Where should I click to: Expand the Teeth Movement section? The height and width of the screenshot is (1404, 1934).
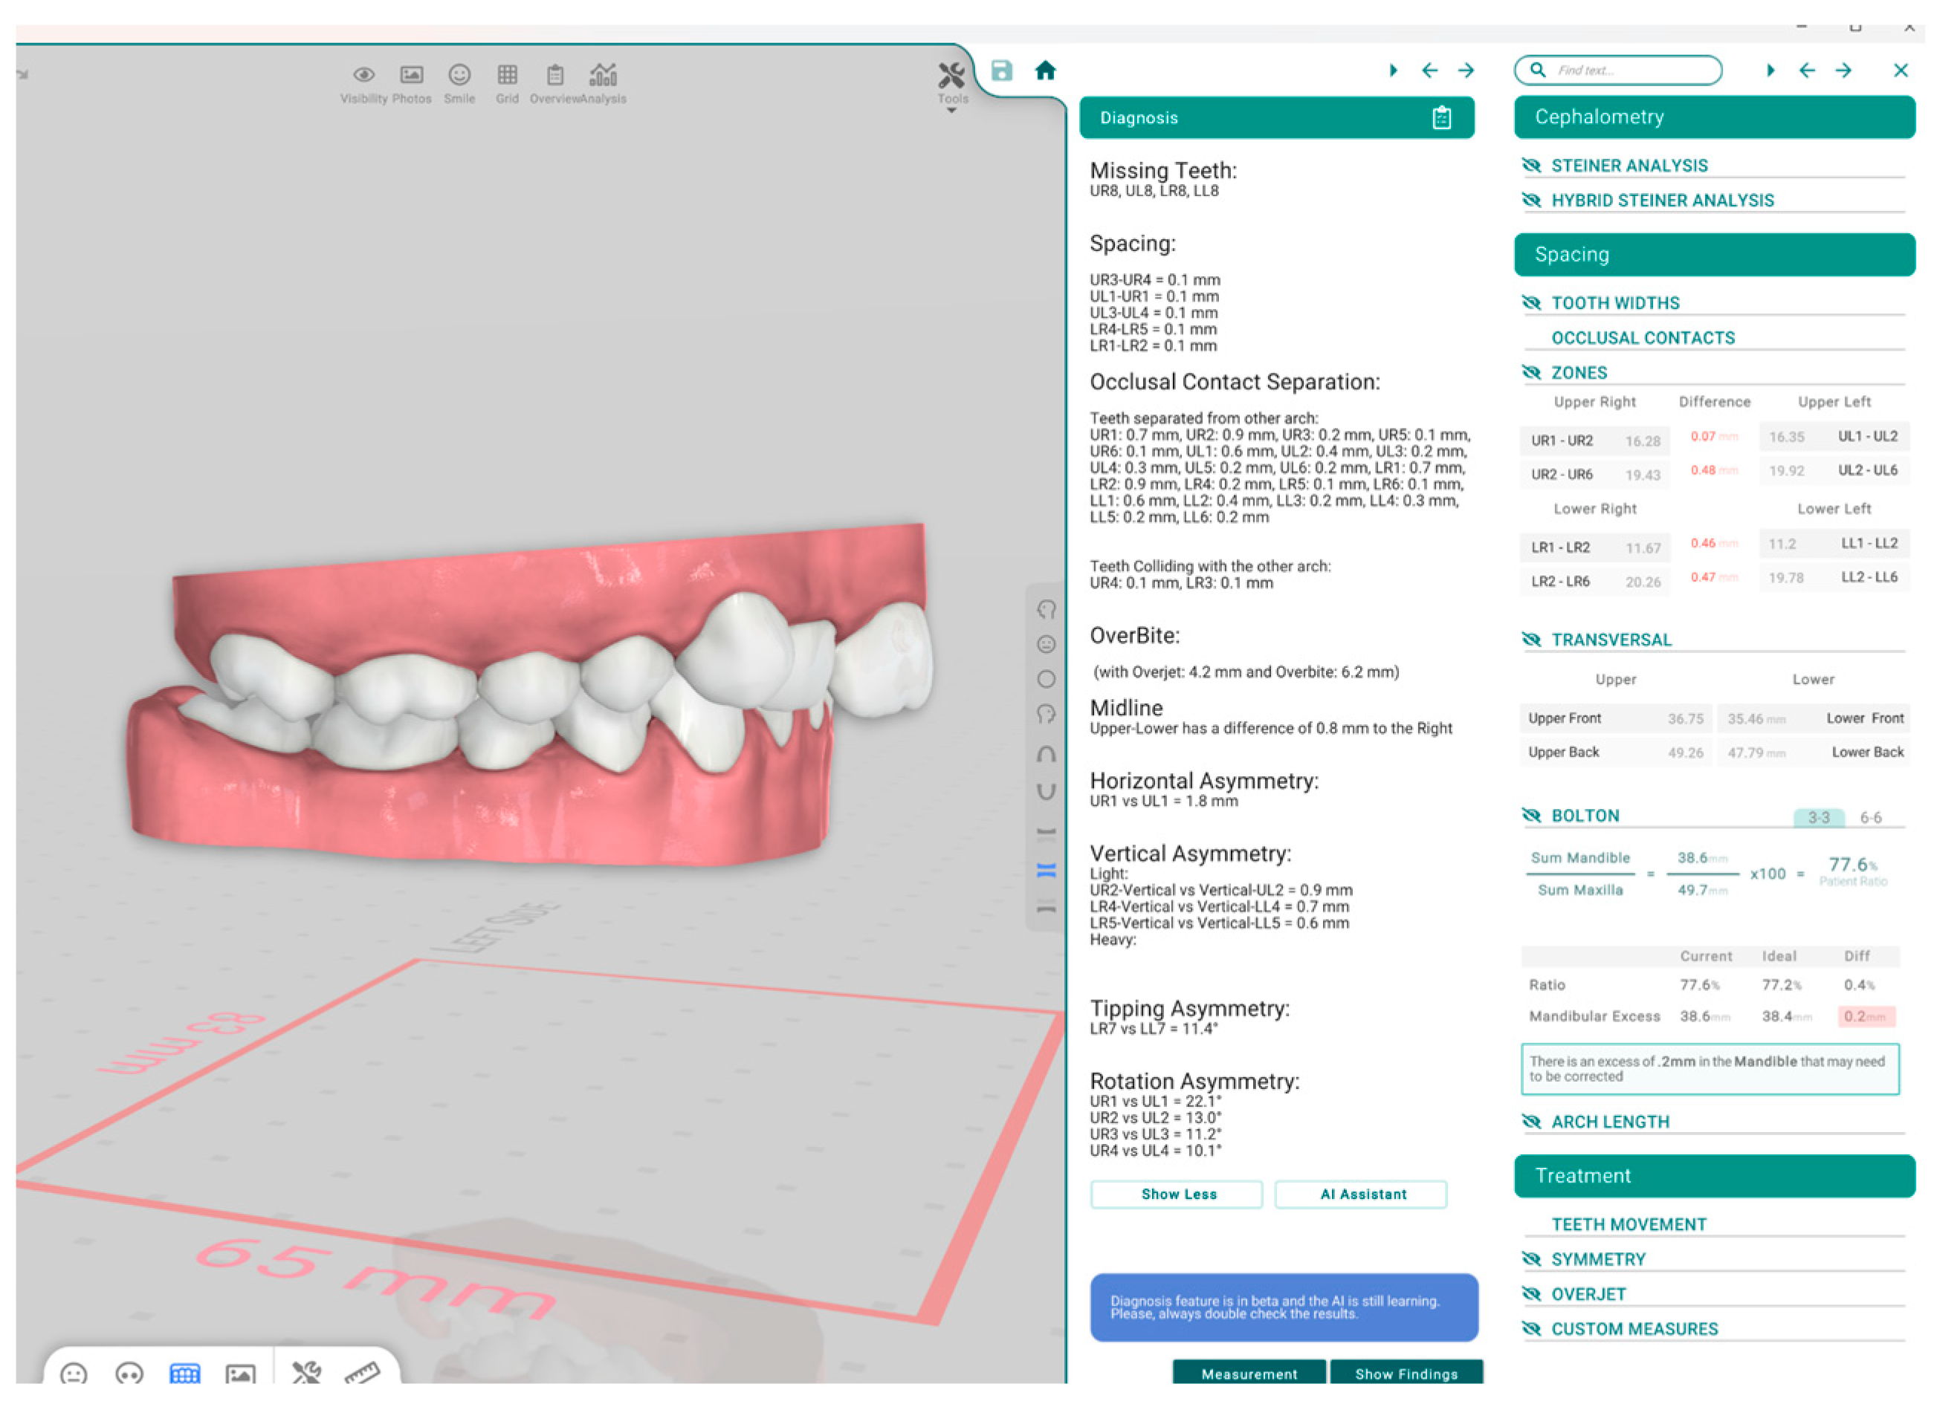pyautogui.click(x=1629, y=1224)
